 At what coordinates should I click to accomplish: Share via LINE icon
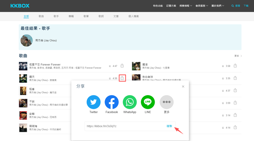tap(148, 102)
